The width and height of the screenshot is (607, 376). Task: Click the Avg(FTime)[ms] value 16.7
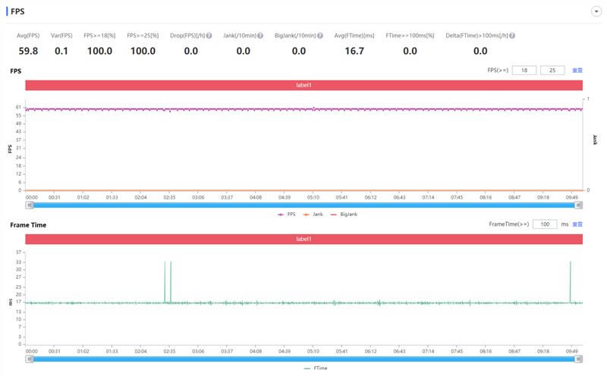point(354,51)
